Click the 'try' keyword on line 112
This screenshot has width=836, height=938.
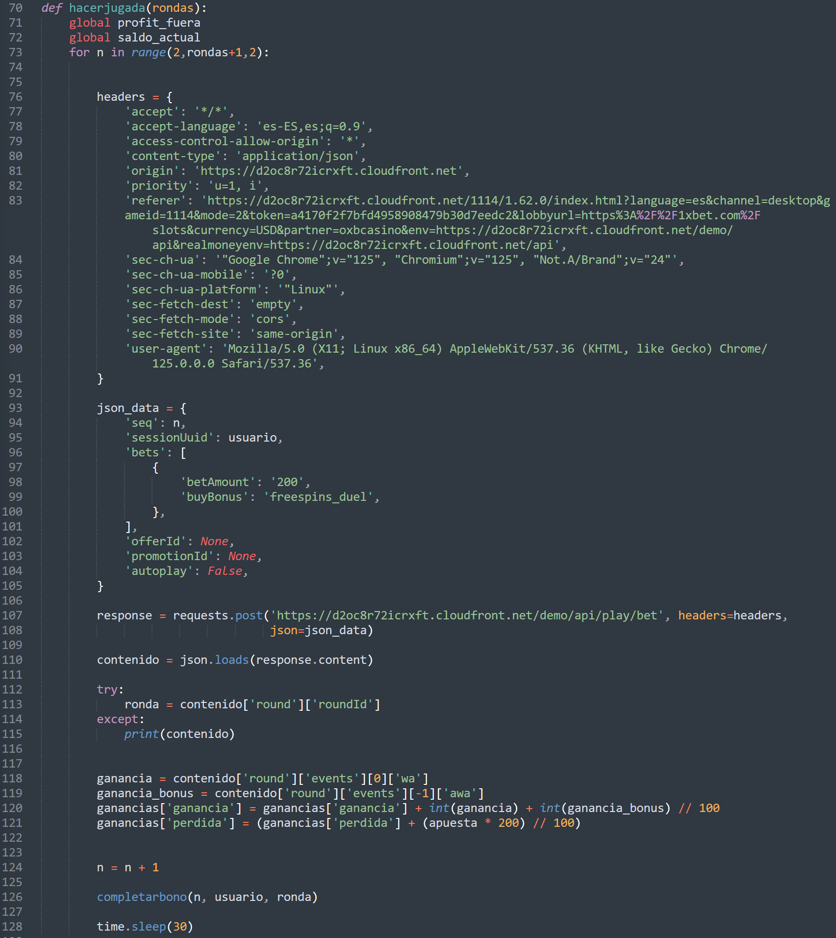107,690
